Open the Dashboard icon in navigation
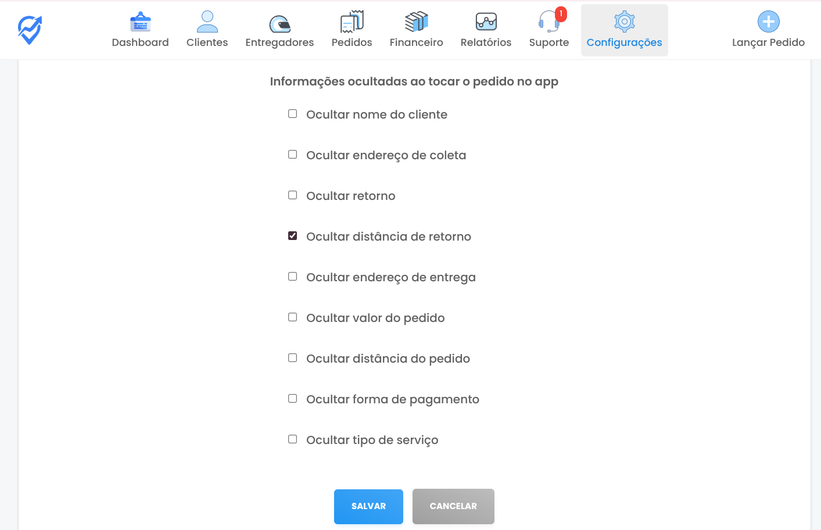Image resolution: width=821 pixels, height=530 pixels. tap(140, 22)
